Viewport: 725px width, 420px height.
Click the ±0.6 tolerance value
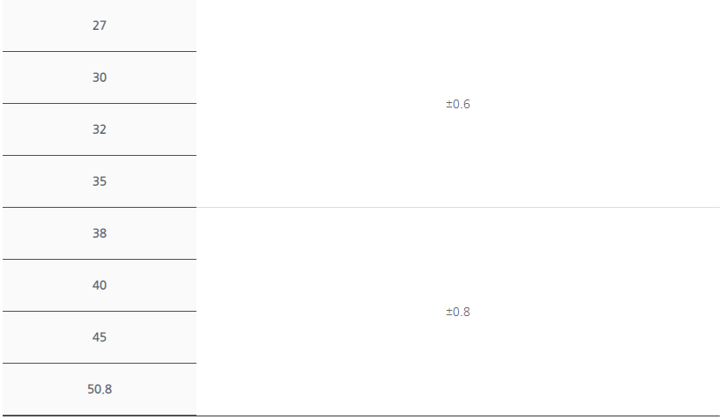[x=458, y=104]
